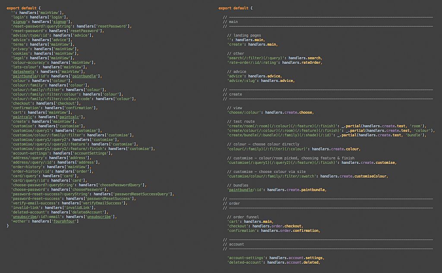
Task: Click the 'signup' route line
Action: (41, 22)
